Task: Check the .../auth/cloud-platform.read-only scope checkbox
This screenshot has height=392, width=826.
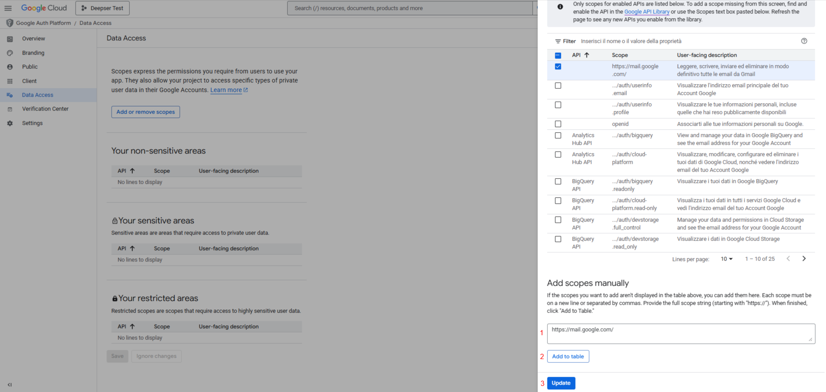Action: point(558,201)
